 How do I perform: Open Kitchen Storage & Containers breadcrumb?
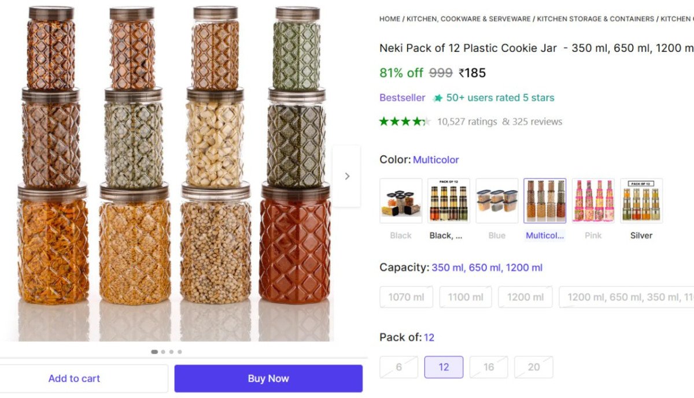pos(595,19)
